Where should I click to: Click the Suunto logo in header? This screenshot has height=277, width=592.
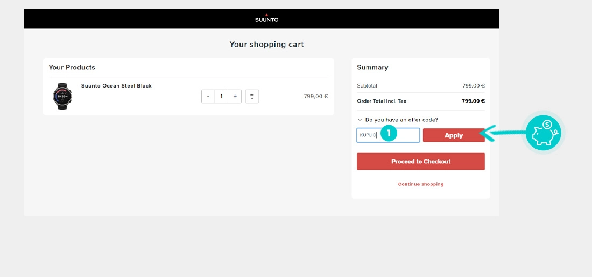(x=266, y=19)
